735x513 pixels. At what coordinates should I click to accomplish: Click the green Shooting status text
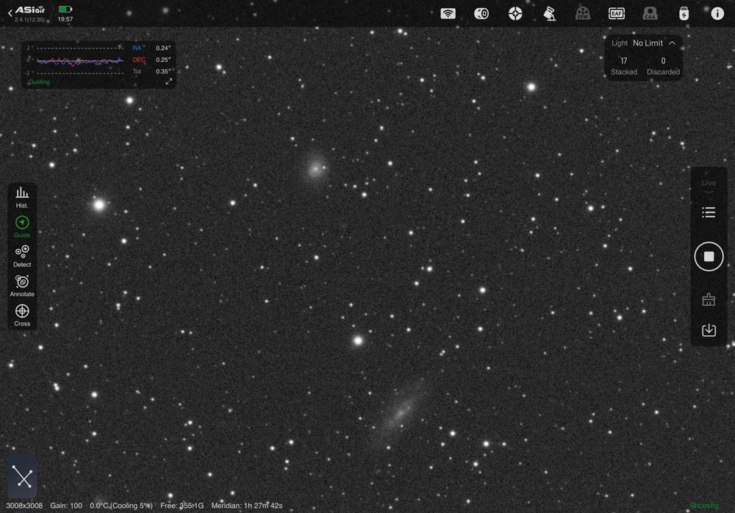click(703, 506)
